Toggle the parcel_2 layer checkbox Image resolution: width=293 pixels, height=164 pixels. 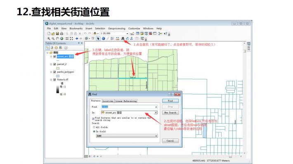click(54, 64)
